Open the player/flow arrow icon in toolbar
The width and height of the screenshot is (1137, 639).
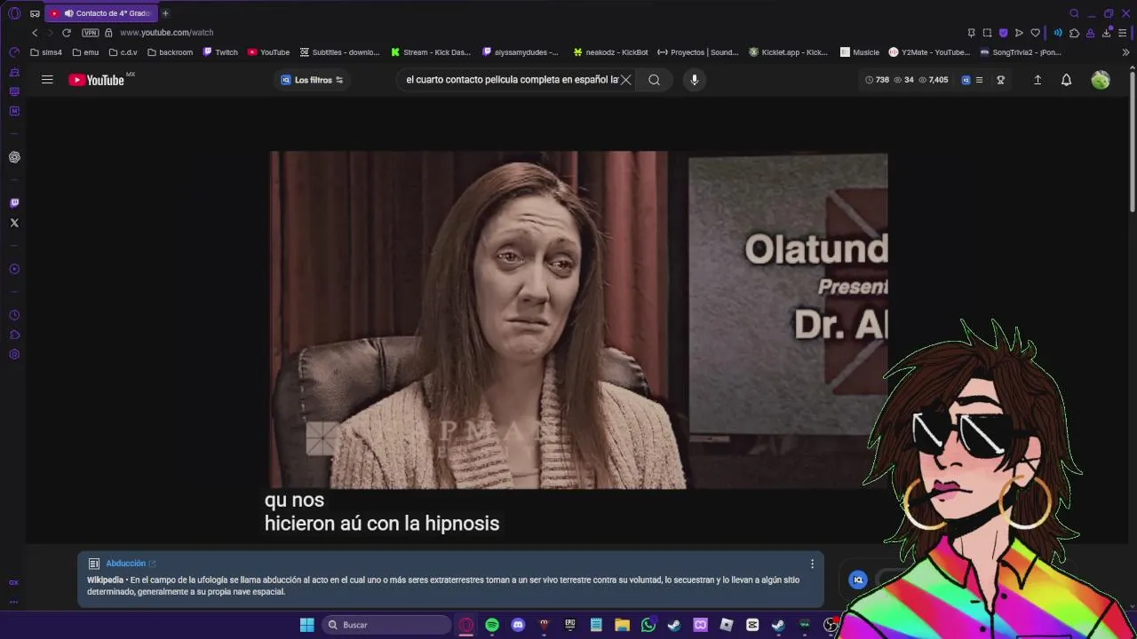click(1019, 33)
